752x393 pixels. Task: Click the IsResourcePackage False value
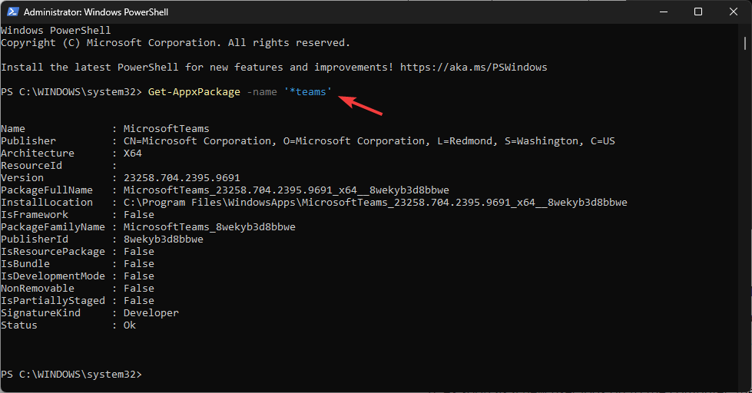point(138,252)
